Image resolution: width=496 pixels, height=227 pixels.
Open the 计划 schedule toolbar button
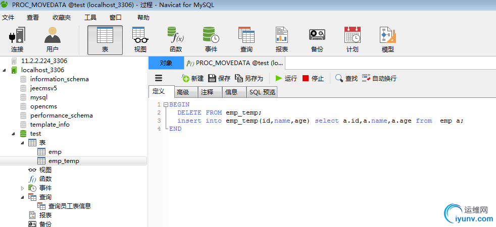click(353, 40)
